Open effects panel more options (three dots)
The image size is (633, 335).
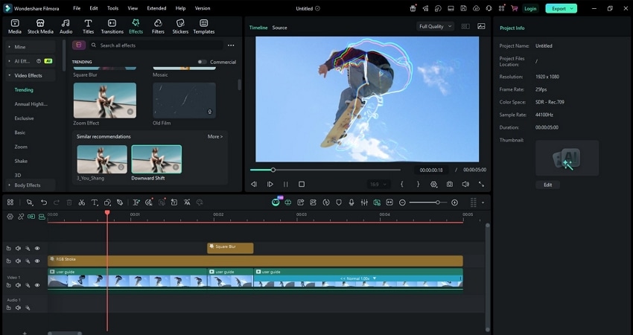click(x=231, y=45)
